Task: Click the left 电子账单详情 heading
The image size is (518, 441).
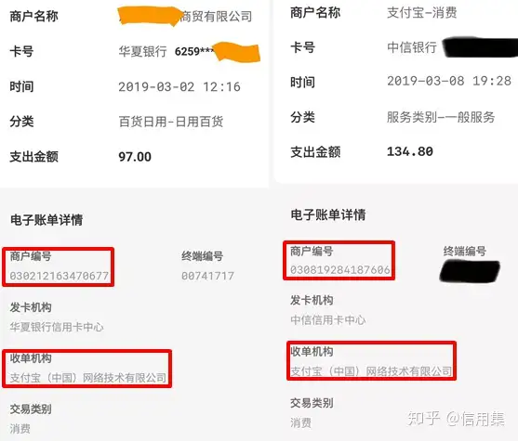Action: coord(46,220)
